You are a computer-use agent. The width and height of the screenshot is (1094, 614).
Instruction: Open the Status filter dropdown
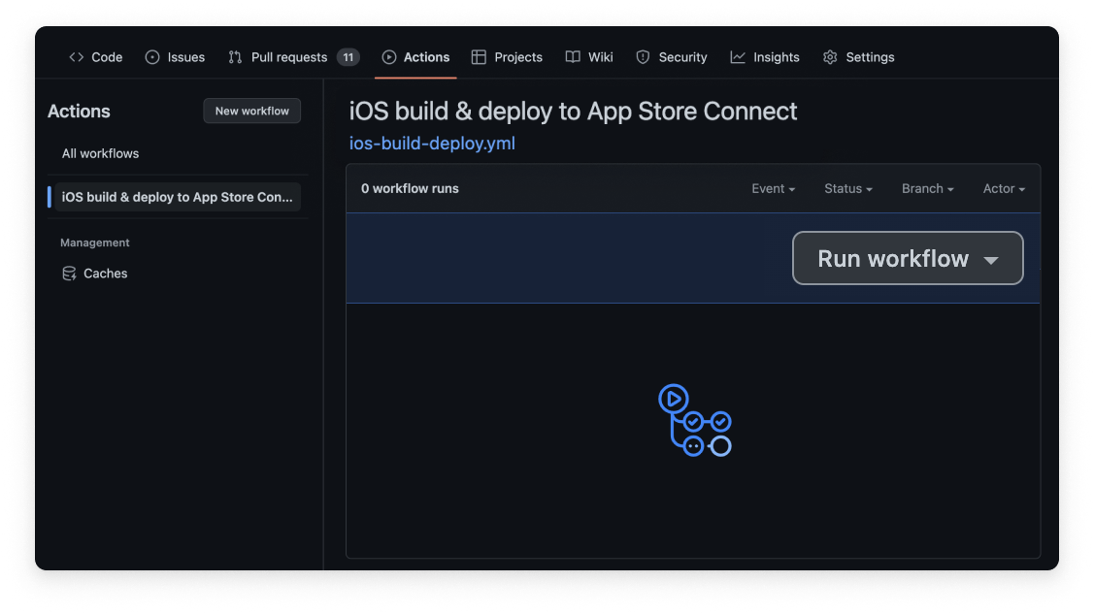pos(847,188)
